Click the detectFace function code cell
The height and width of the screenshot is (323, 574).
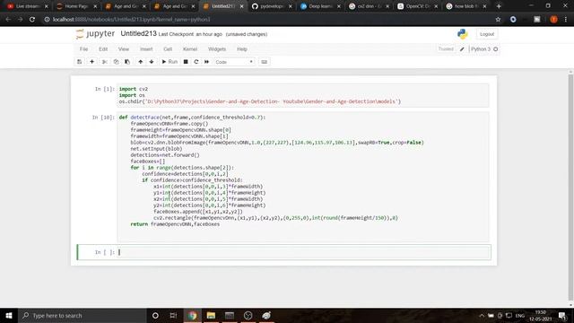pos(303,177)
